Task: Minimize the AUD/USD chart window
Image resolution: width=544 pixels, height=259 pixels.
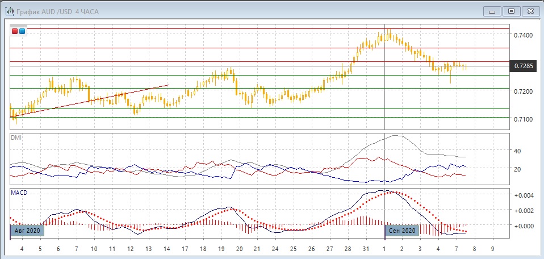Action: [x=492, y=11]
